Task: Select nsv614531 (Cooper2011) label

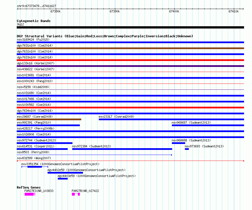Action: (36, 146)
